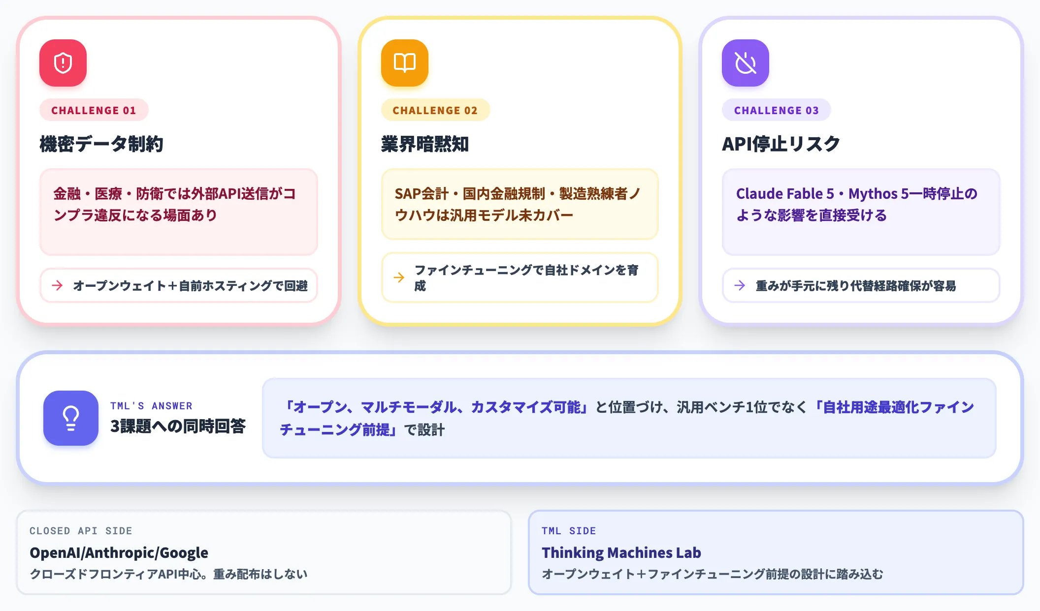Click the API停止リスク heading
The image size is (1040, 611).
(781, 144)
